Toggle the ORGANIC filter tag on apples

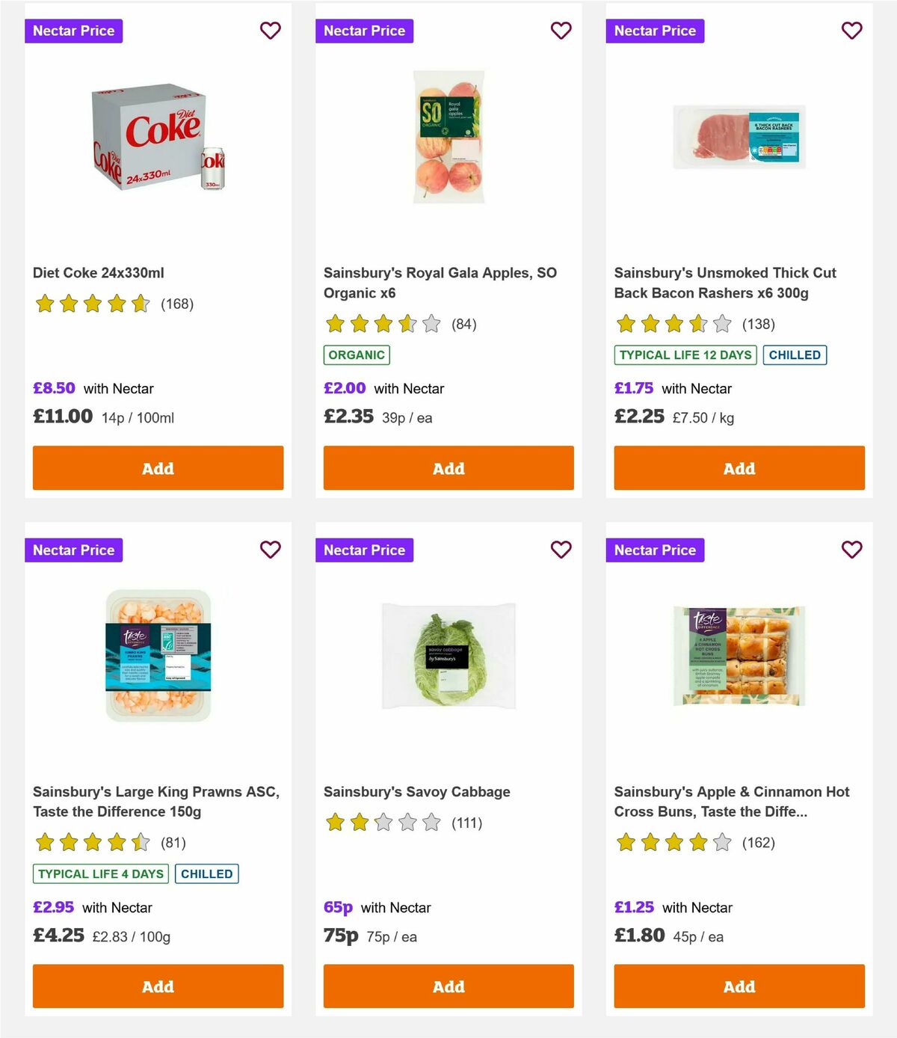coord(357,354)
